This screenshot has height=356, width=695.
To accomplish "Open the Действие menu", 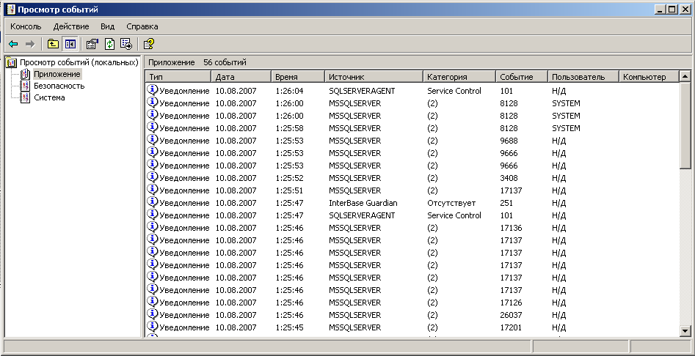I will point(71,26).
